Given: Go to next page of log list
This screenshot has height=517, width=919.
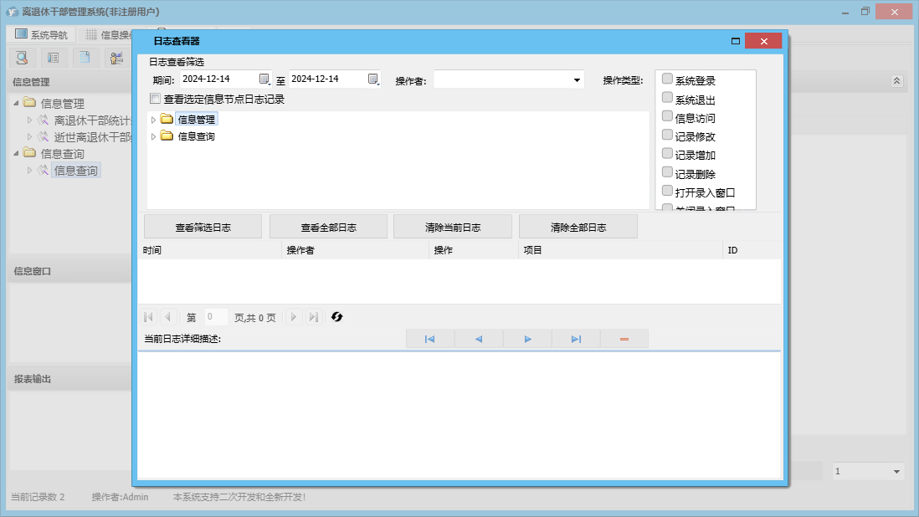Looking at the screenshot, I should pos(294,317).
